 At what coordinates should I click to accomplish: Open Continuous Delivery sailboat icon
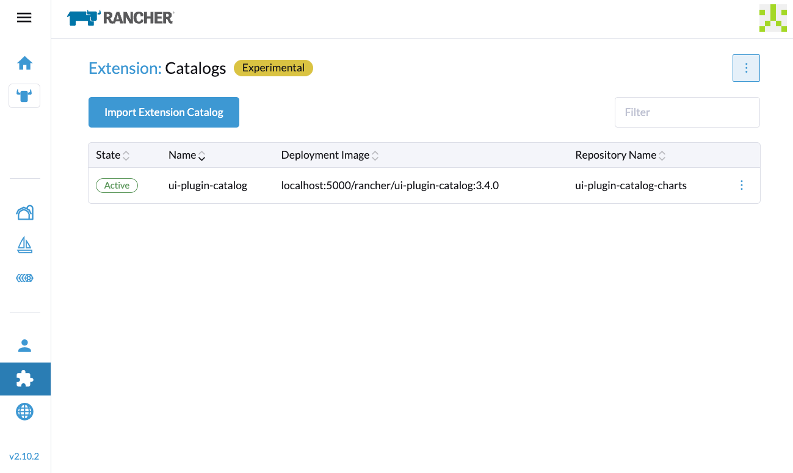[24, 245]
